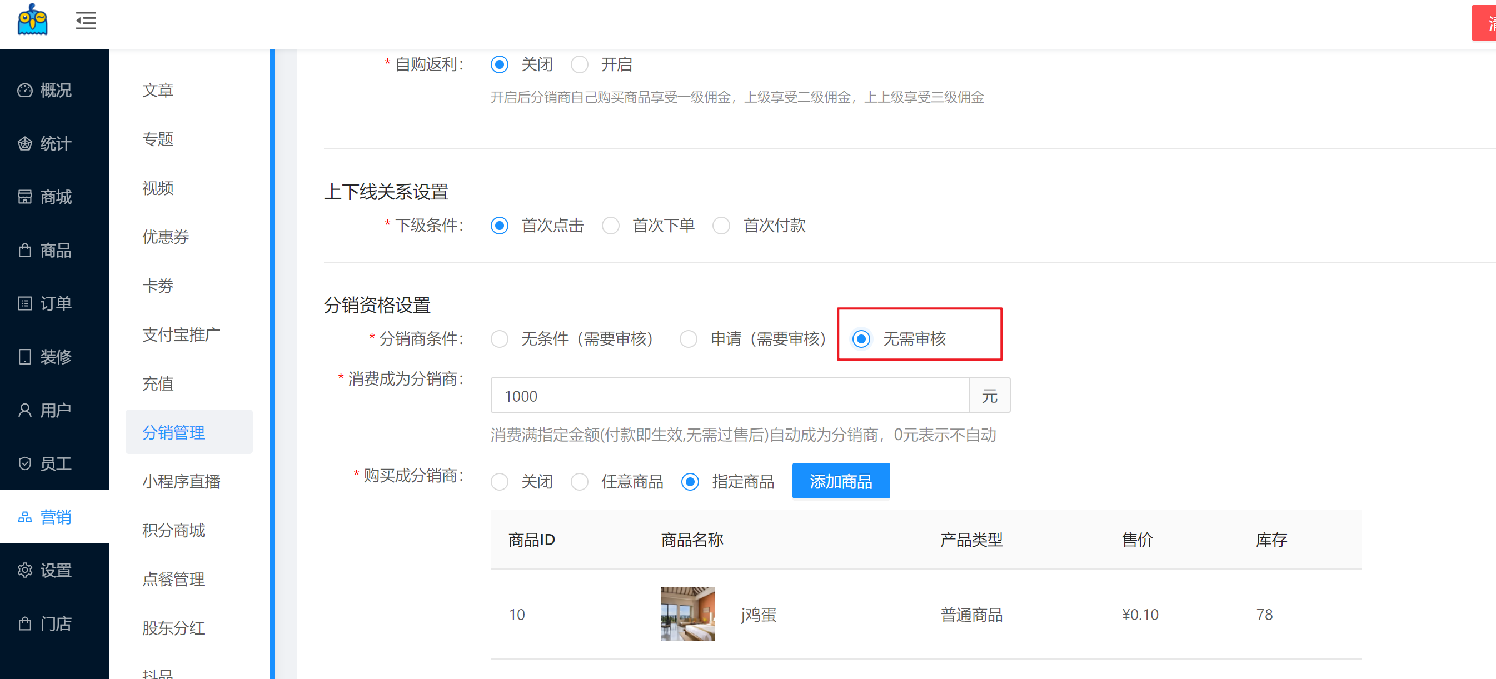1496x679 pixels.
Task: Select 首次下单 as 下级条件
Action: pyautogui.click(x=611, y=226)
